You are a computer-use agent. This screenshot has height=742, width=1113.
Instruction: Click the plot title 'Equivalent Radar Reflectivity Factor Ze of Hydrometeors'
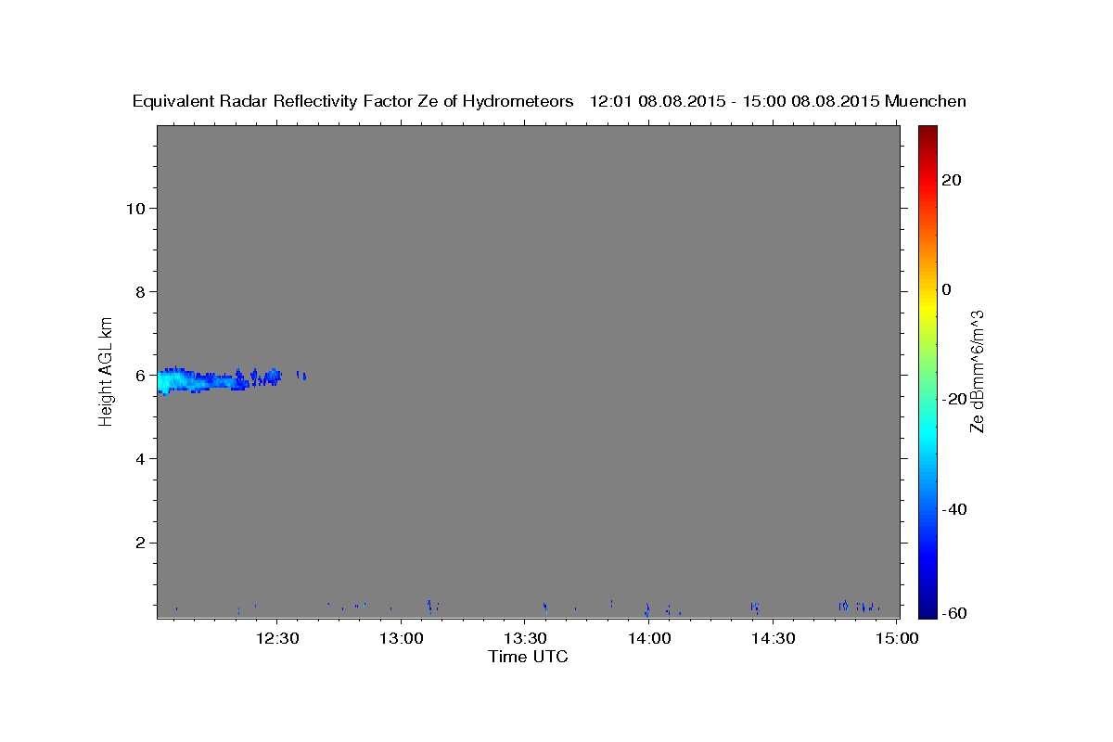(353, 101)
